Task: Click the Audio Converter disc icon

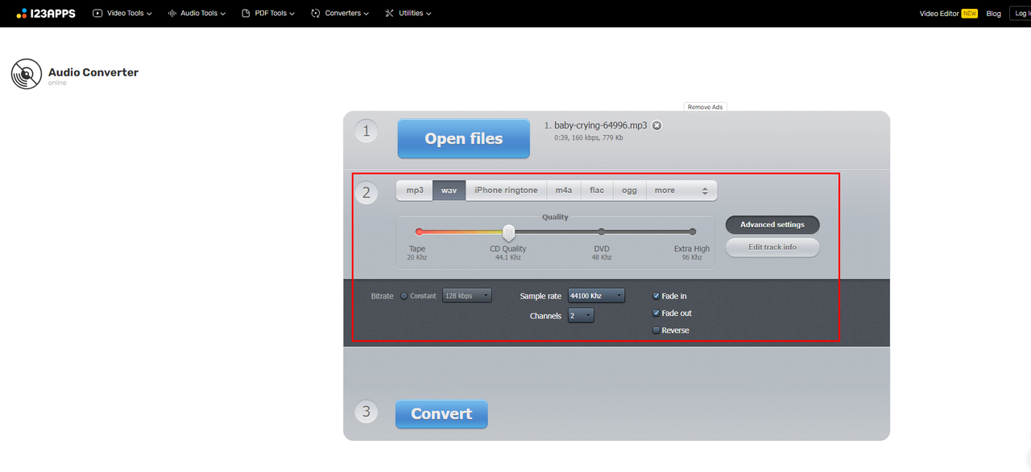Action: pos(27,74)
